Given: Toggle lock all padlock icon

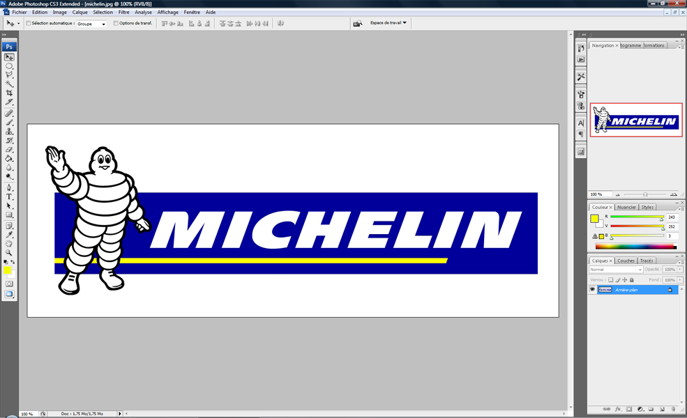Looking at the screenshot, I should [x=632, y=279].
